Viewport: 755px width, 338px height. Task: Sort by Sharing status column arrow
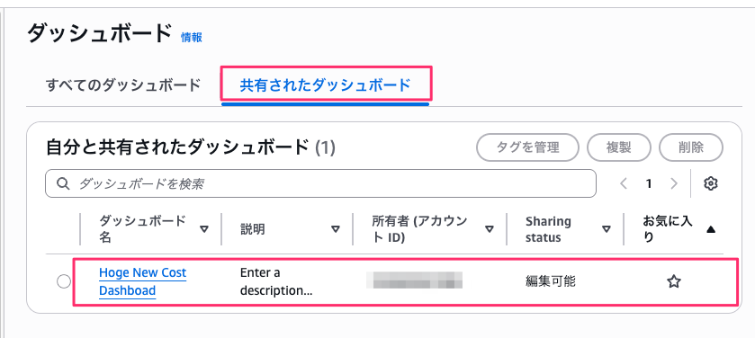coord(607,229)
